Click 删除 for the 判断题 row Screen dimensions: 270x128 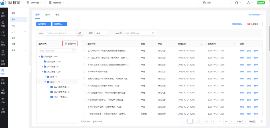coord(256,114)
